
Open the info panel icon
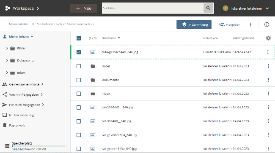(x=267, y=24)
